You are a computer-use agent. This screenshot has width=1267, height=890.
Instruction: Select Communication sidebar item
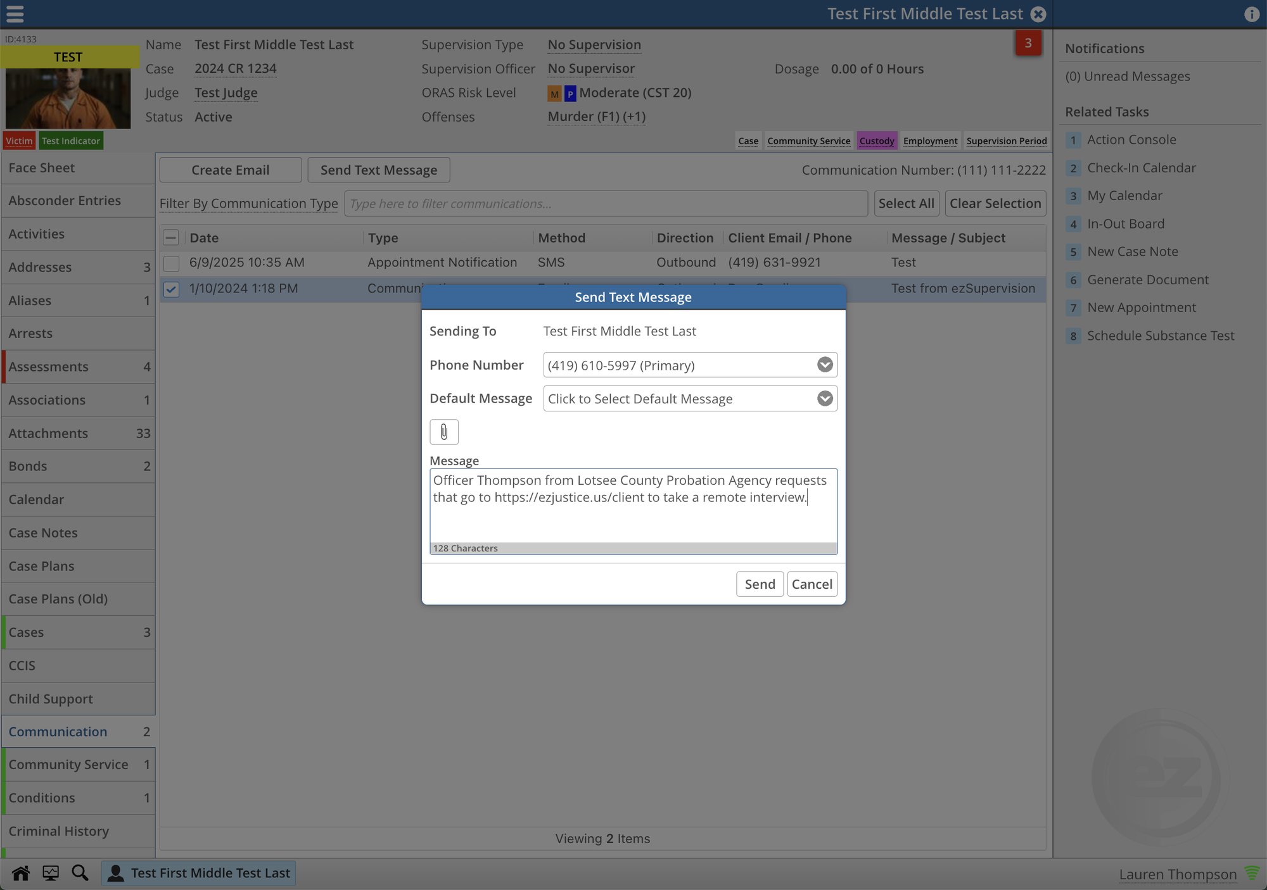[x=78, y=732]
